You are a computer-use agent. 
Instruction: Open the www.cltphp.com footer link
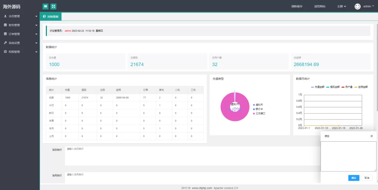[x=202, y=188]
